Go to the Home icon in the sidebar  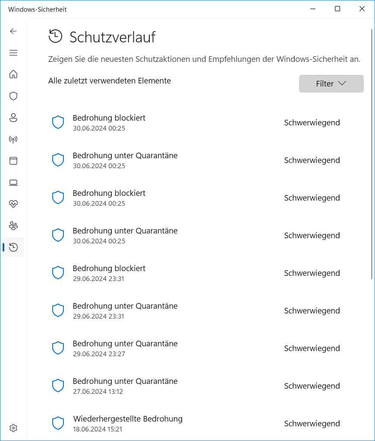pos(13,74)
